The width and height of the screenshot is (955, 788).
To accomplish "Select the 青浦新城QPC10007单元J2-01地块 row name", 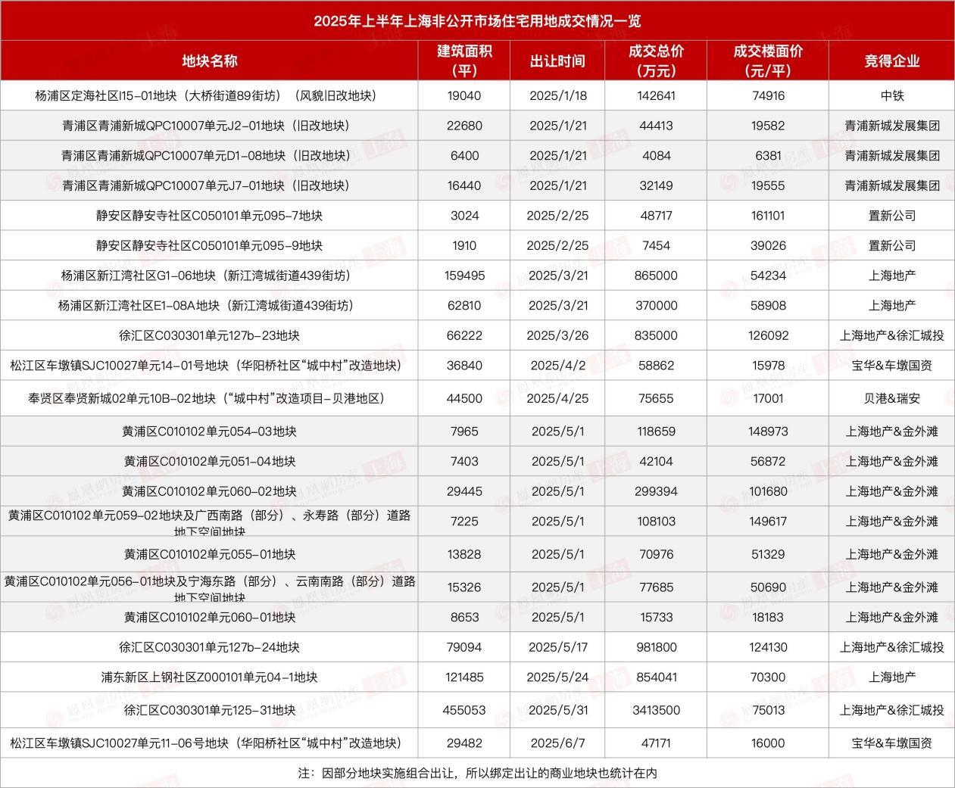I will point(206,126).
